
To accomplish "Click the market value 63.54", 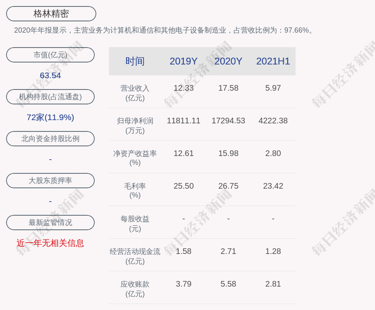I will click(50, 75).
